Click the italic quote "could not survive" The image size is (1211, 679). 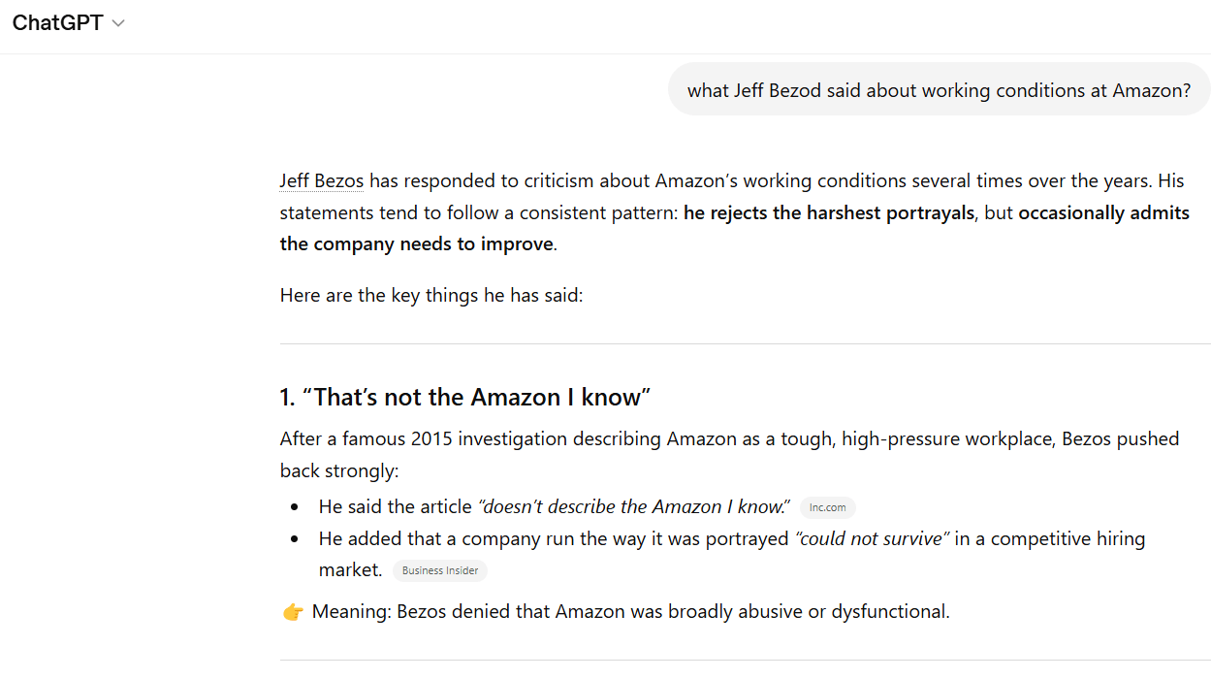point(871,538)
